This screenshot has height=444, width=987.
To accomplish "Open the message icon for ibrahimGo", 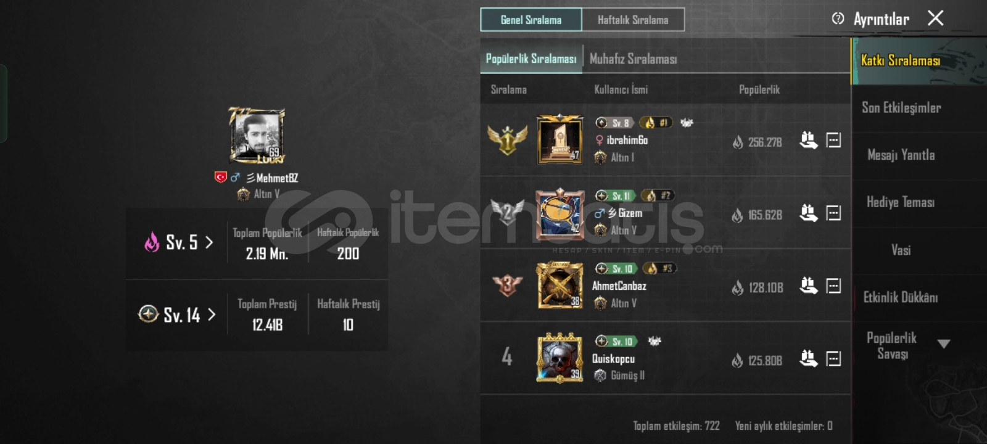I will pos(833,141).
